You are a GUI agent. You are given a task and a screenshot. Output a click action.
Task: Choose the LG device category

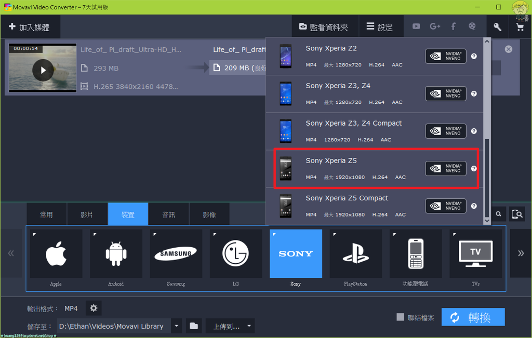click(236, 253)
